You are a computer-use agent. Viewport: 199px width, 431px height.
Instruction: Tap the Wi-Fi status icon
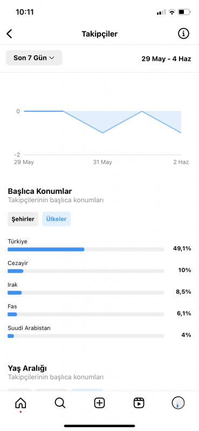point(172,12)
